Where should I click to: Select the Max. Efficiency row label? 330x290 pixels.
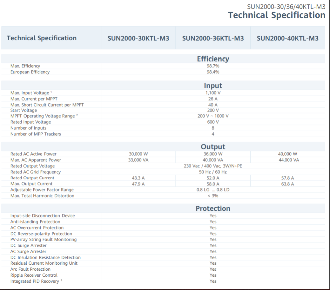pos(25,66)
